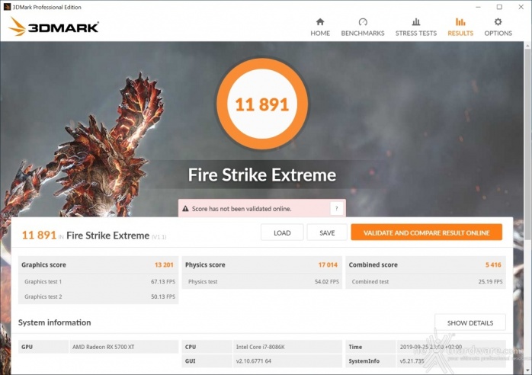
Task: Maximize the 3DMark window
Action: tap(499, 7)
